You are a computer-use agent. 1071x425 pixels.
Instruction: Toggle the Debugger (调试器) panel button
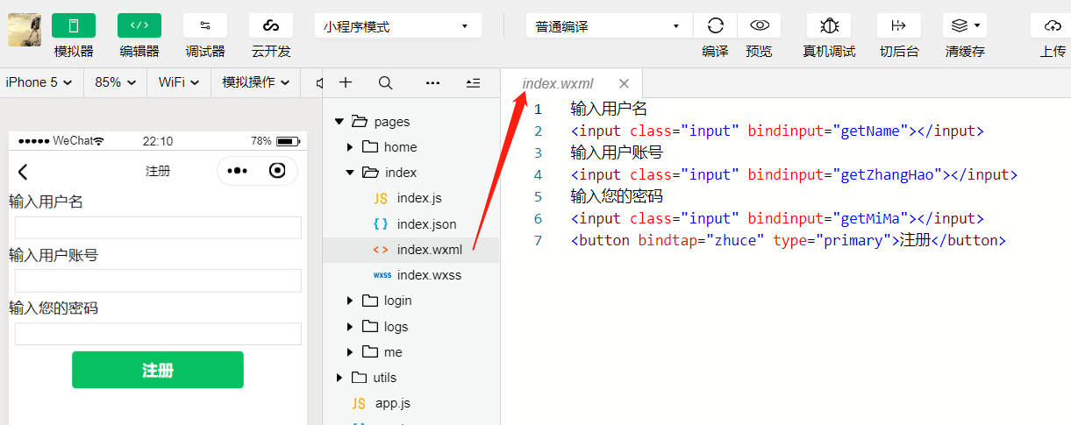pos(205,25)
